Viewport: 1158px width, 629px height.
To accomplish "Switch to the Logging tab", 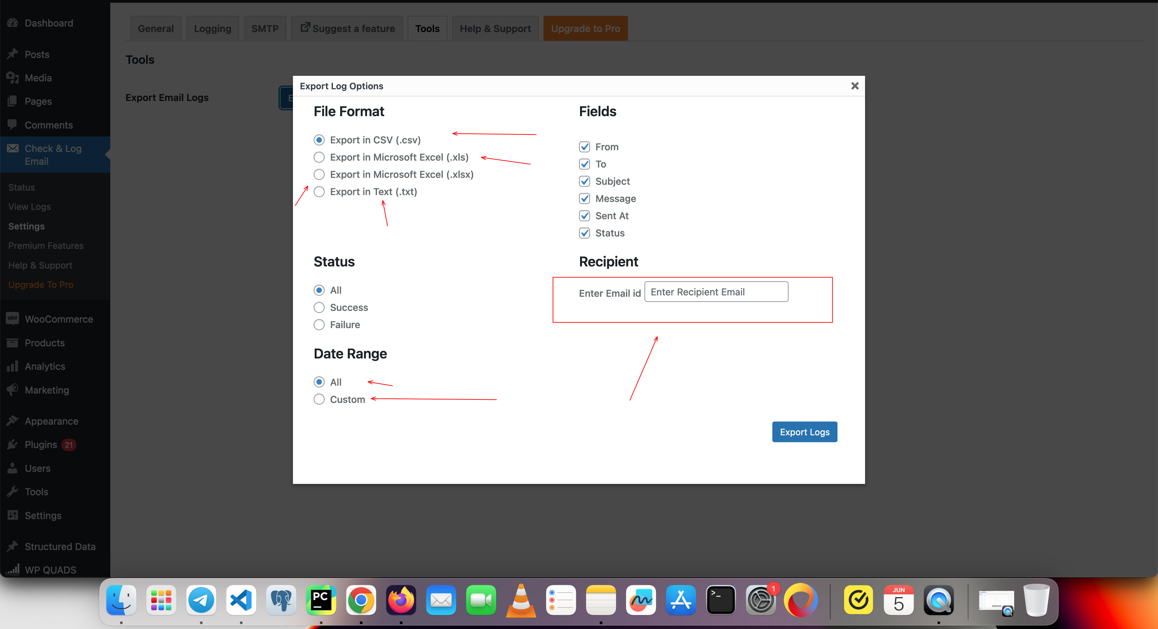I will [212, 28].
